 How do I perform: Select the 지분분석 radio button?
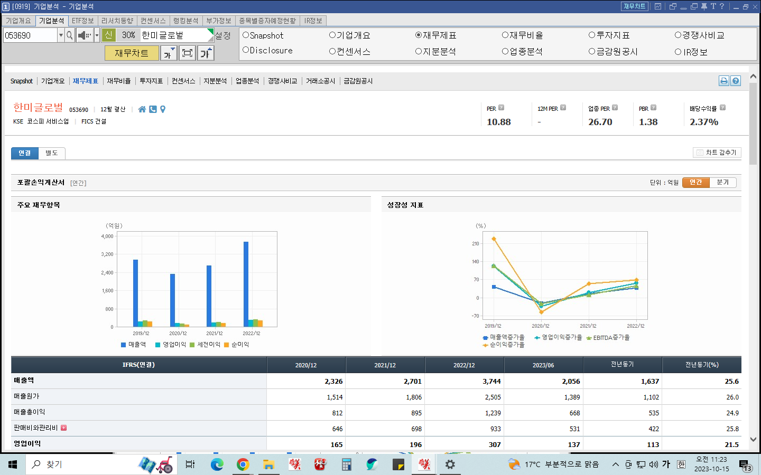[419, 51]
